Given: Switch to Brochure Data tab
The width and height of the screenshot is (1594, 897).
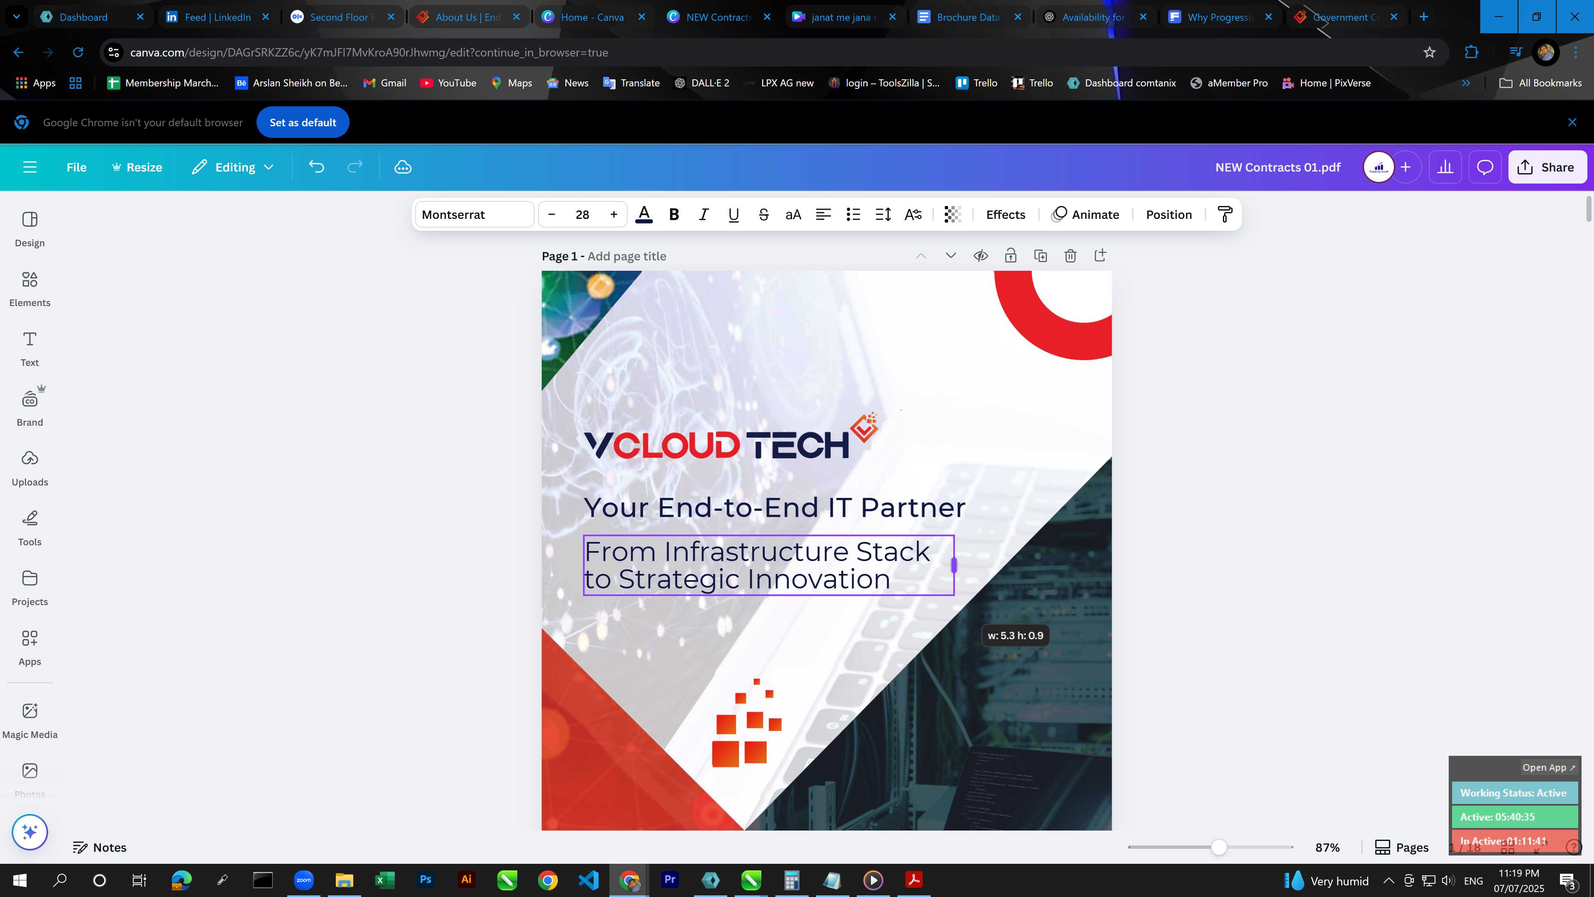Looking at the screenshot, I should click(x=968, y=17).
